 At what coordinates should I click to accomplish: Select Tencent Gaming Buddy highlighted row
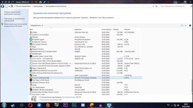click(85, 78)
